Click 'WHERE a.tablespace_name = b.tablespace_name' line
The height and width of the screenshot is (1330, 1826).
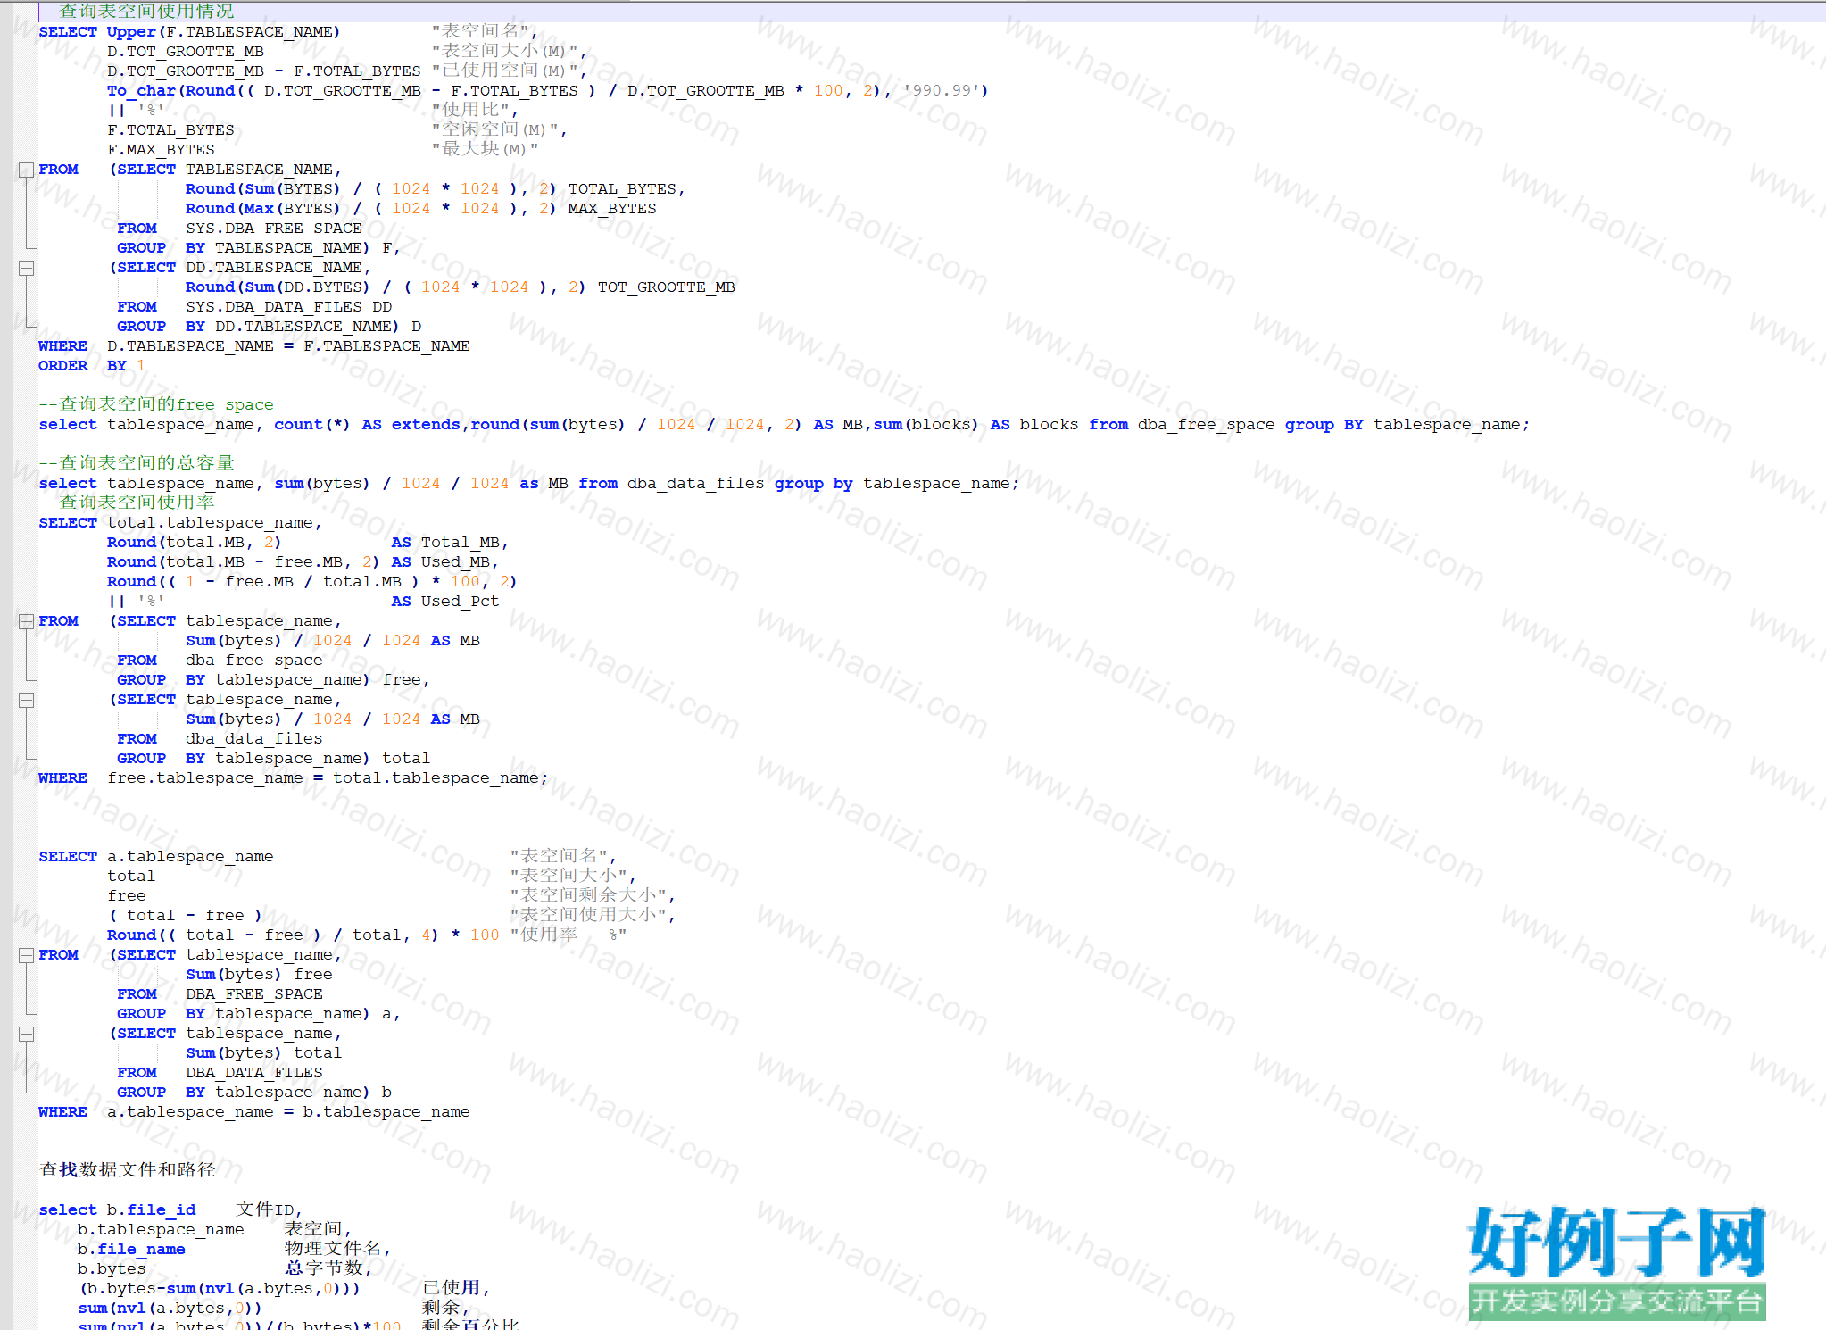pyautogui.click(x=254, y=1112)
